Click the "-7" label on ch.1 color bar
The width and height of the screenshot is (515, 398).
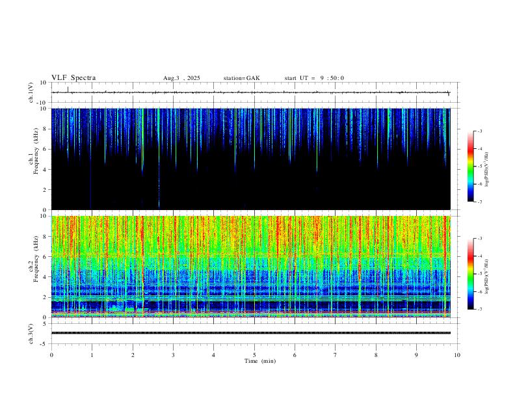(x=479, y=202)
